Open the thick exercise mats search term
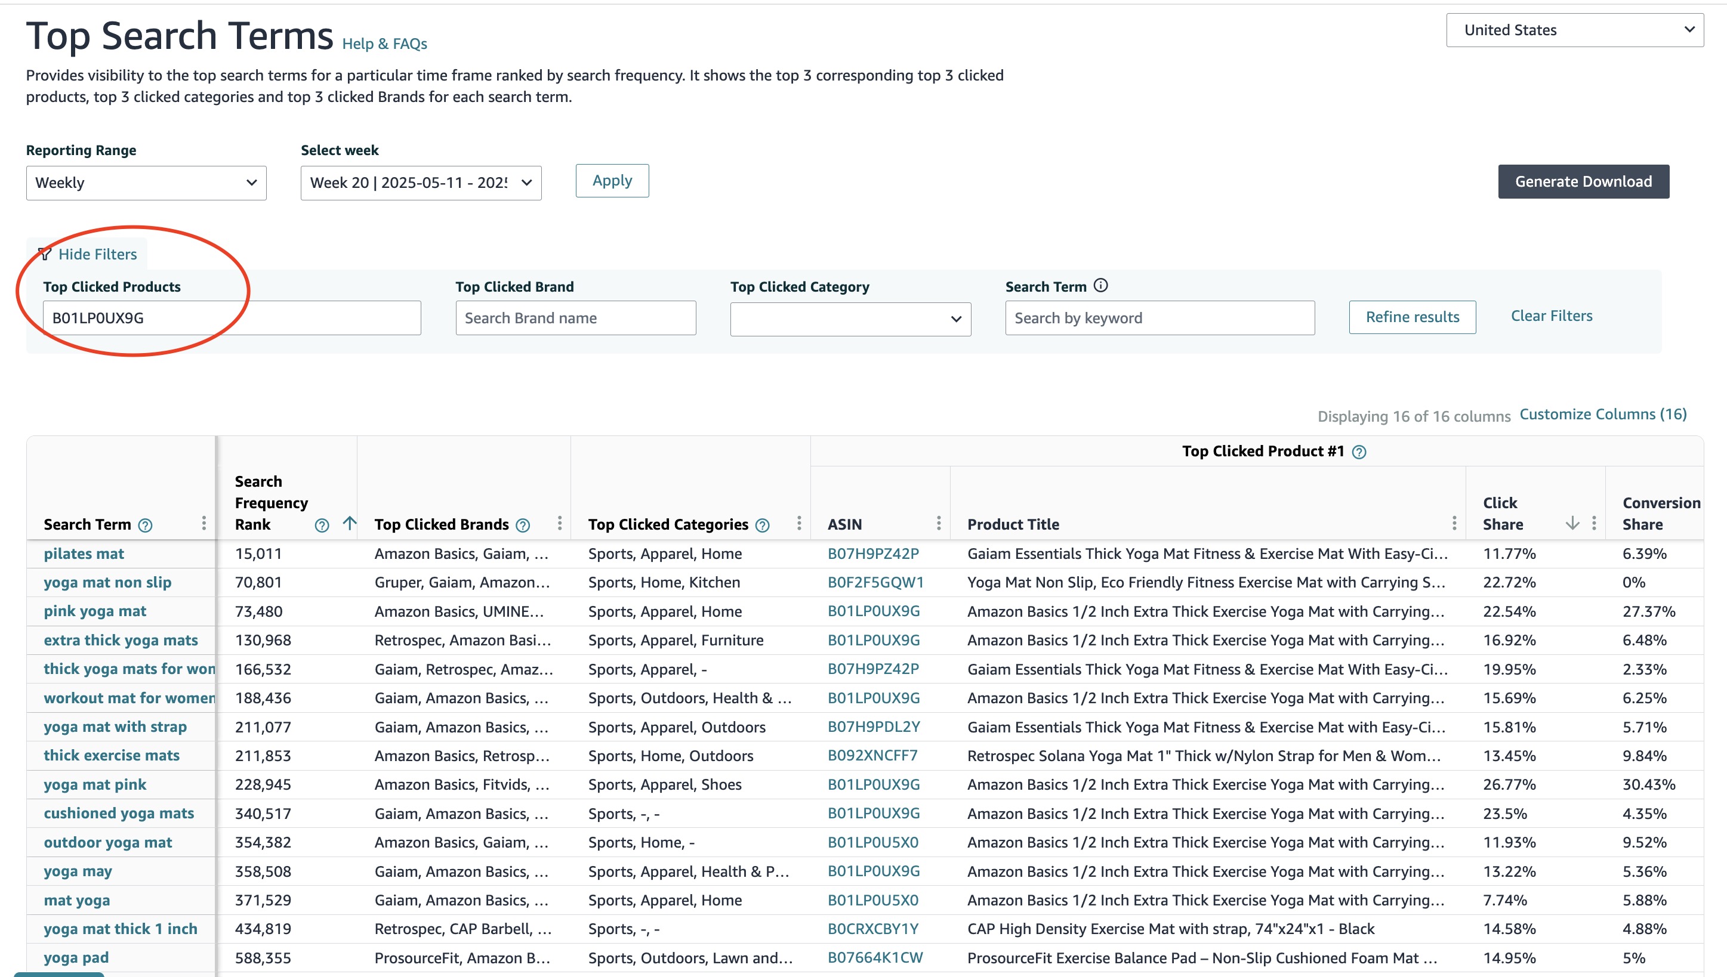Image resolution: width=1727 pixels, height=977 pixels. (x=112, y=756)
